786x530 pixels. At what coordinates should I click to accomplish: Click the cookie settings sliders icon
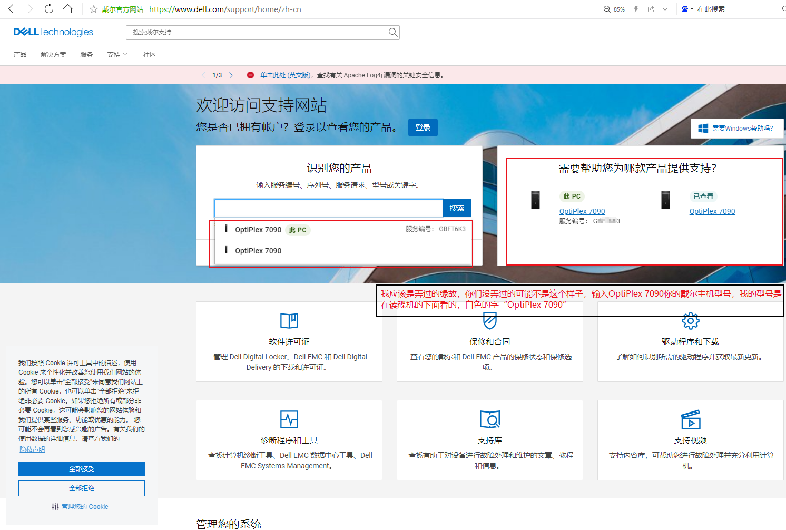[x=55, y=507]
